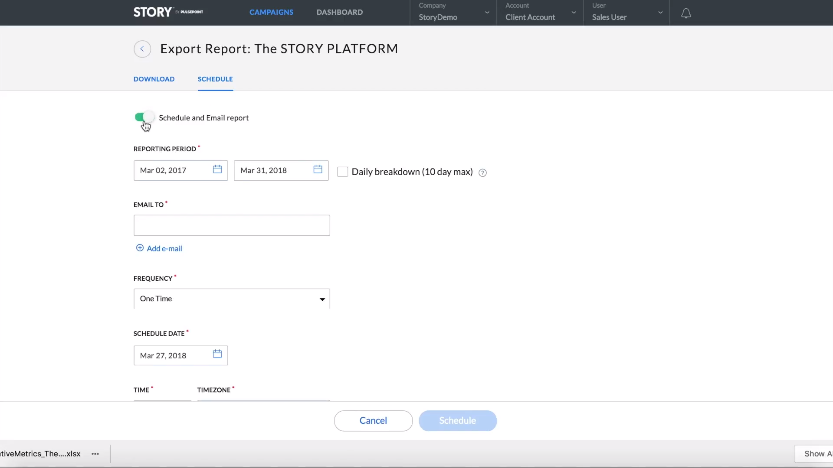Toggle Schedule and Email report switch
833x468 pixels.
(x=144, y=117)
